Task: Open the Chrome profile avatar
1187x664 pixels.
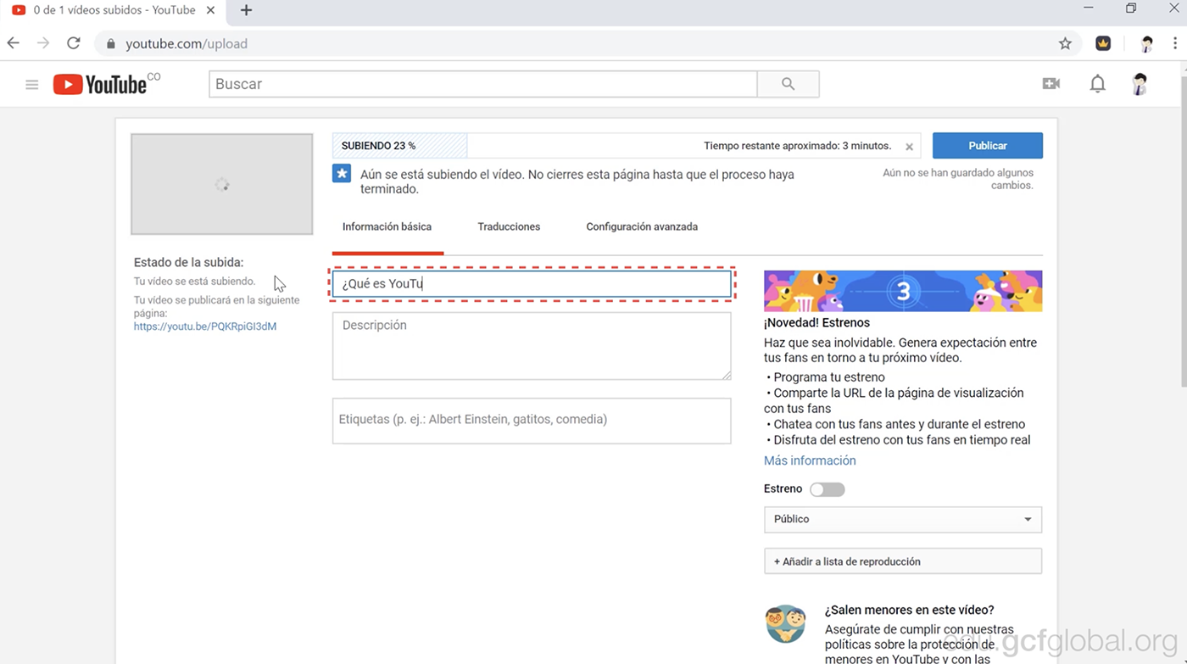Action: (x=1146, y=44)
